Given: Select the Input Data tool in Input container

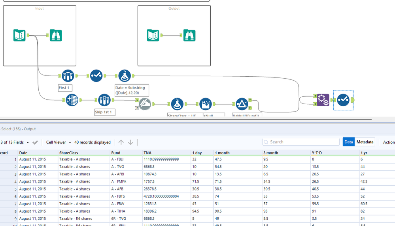Looking at the screenshot, I should [19, 36].
